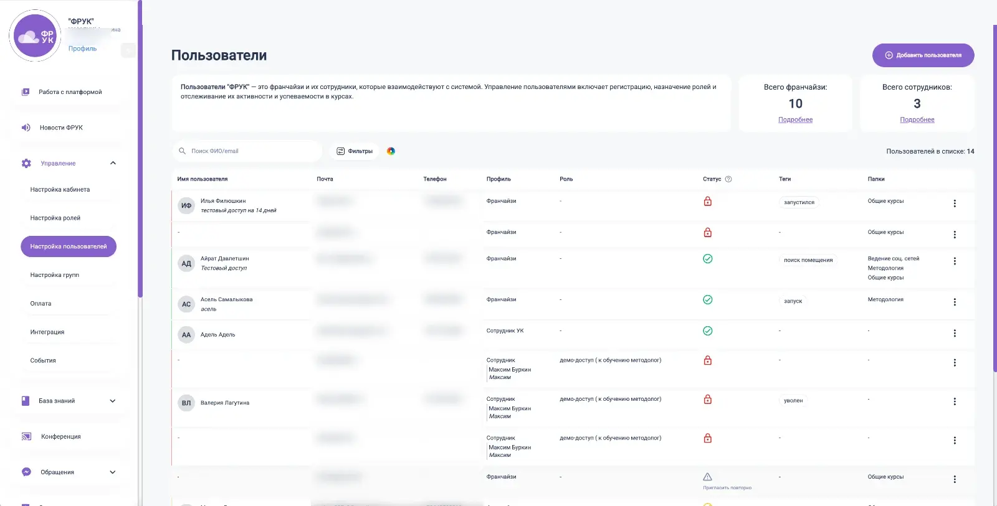The height and width of the screenshot is (506, 997).
Task: Select Настройка пользователей menu item
Action: point(69,246)
